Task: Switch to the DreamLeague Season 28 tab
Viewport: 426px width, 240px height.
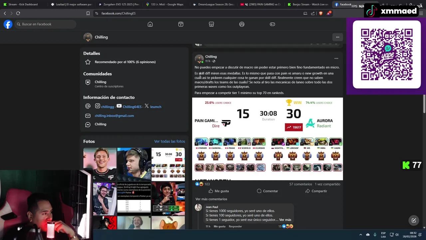Action: click(x=214, y=4)
